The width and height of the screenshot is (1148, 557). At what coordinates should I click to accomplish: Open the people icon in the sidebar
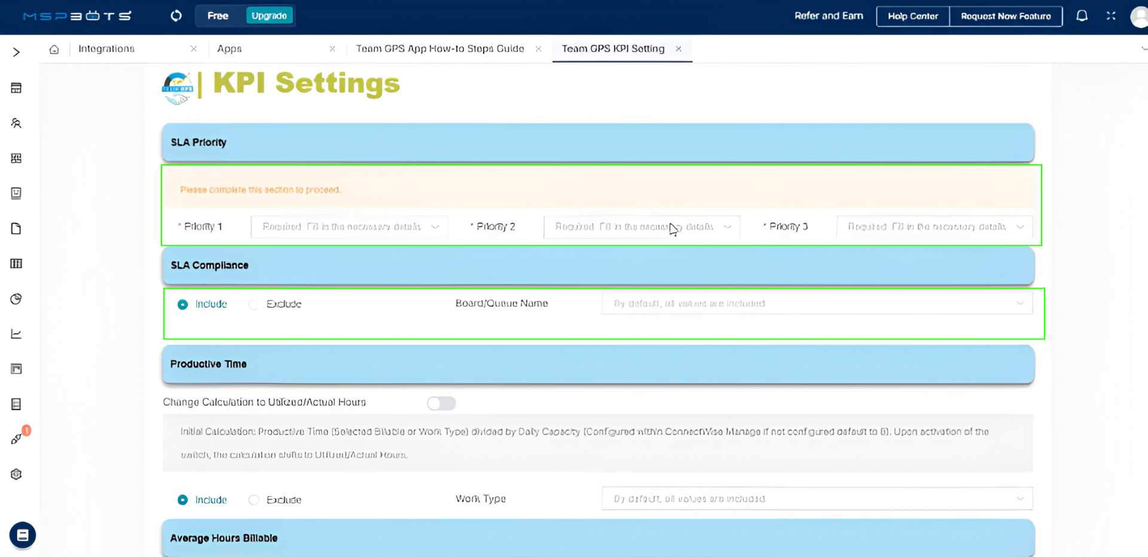16,123
